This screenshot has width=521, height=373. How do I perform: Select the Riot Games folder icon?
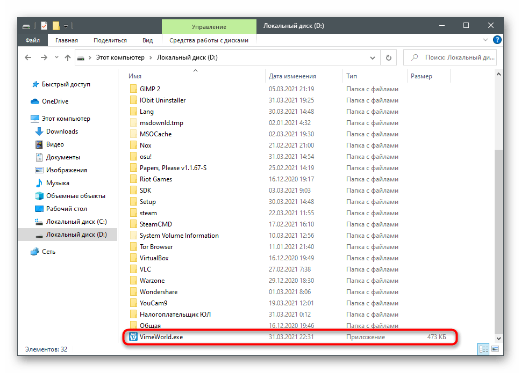pos(133,179)
